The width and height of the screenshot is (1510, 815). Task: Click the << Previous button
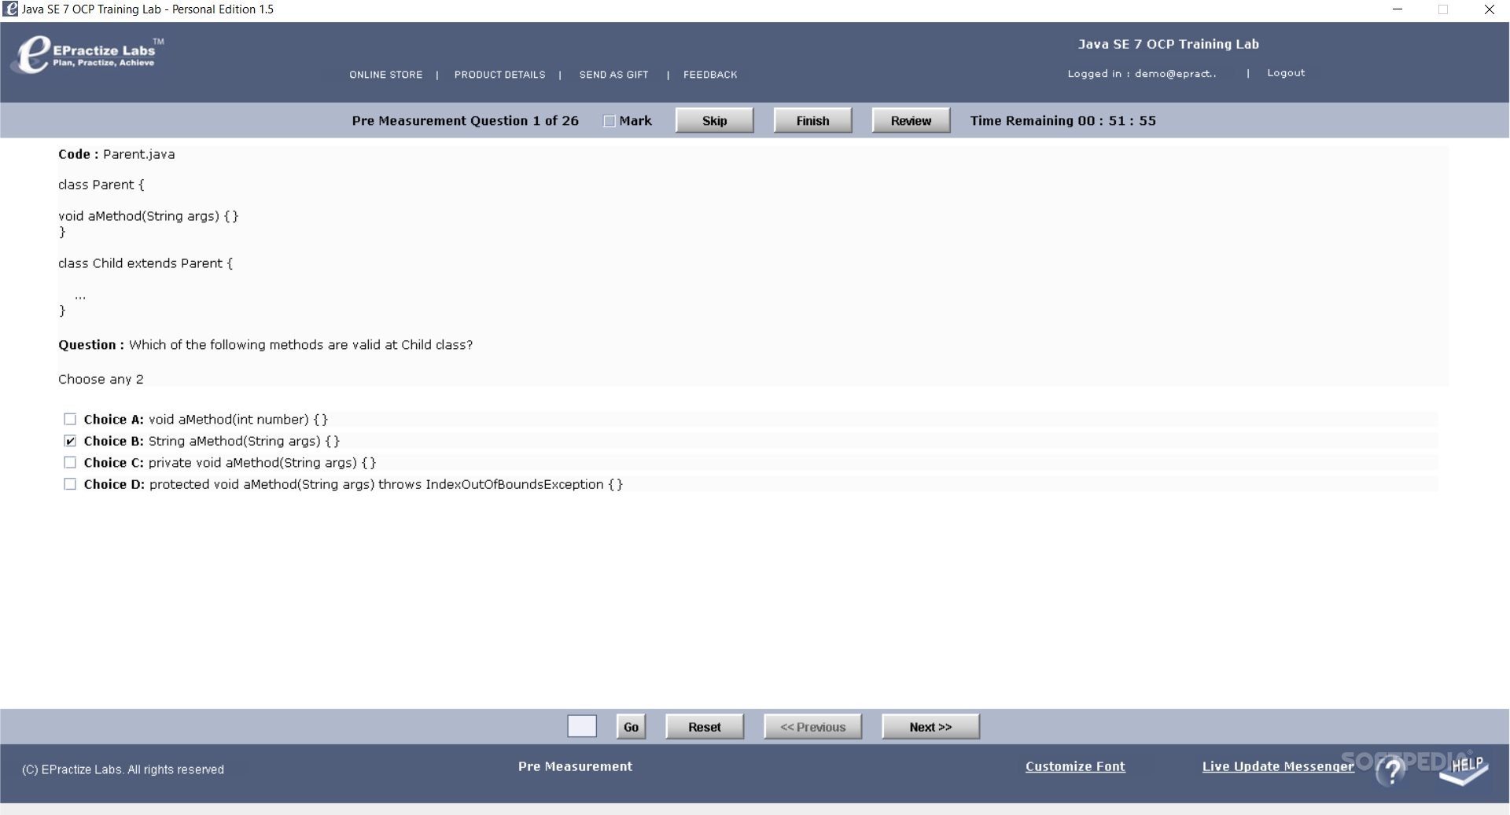click(812, 727)
